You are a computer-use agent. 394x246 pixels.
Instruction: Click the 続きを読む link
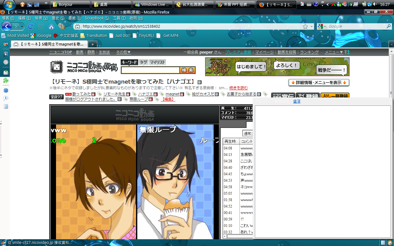(x=239, y=88)
